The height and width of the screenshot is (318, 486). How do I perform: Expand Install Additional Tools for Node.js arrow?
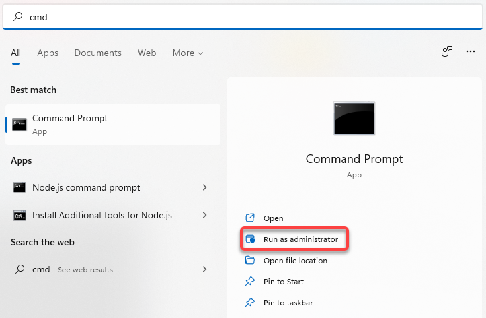[205, 215]
